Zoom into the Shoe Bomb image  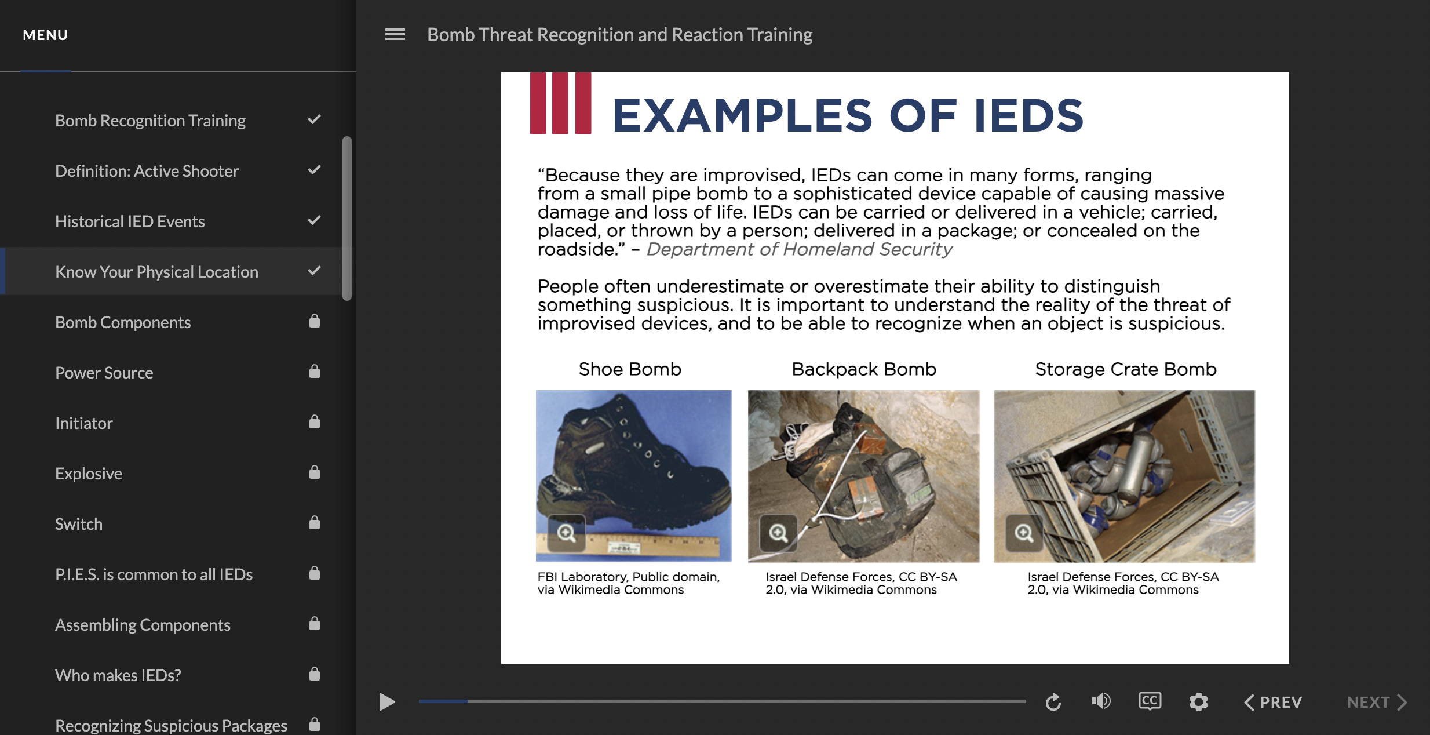click(566, 533)
